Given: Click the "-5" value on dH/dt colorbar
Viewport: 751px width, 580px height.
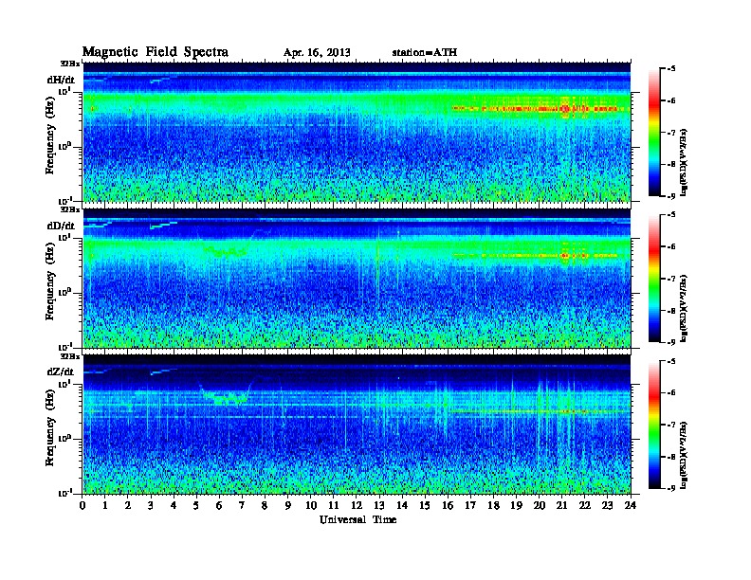Looking at the screenshot, I should 671,69.
